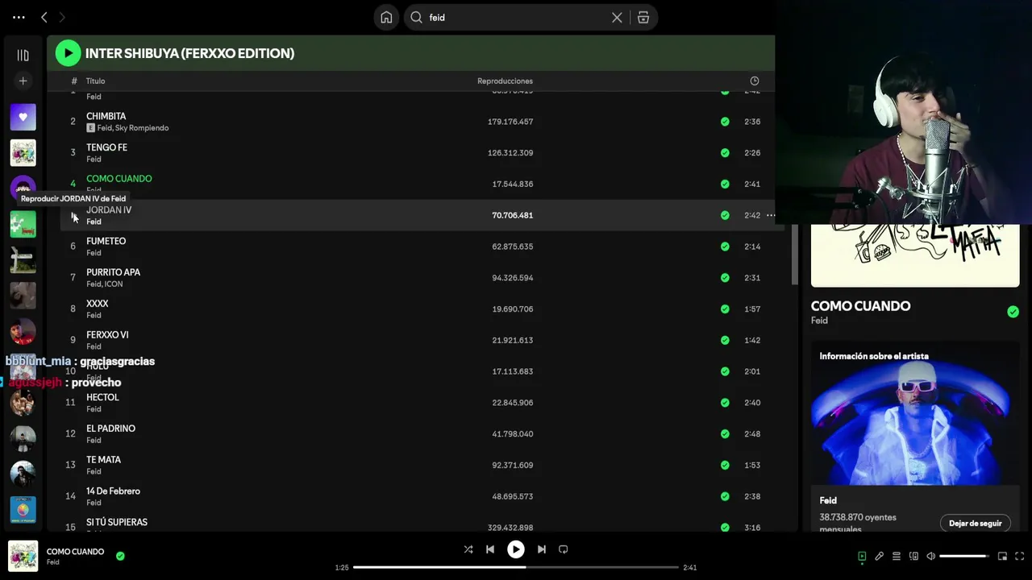1032x580 pixels.
Task: Click the track list vertical scrollbar
Action: (x=794, y=254)
